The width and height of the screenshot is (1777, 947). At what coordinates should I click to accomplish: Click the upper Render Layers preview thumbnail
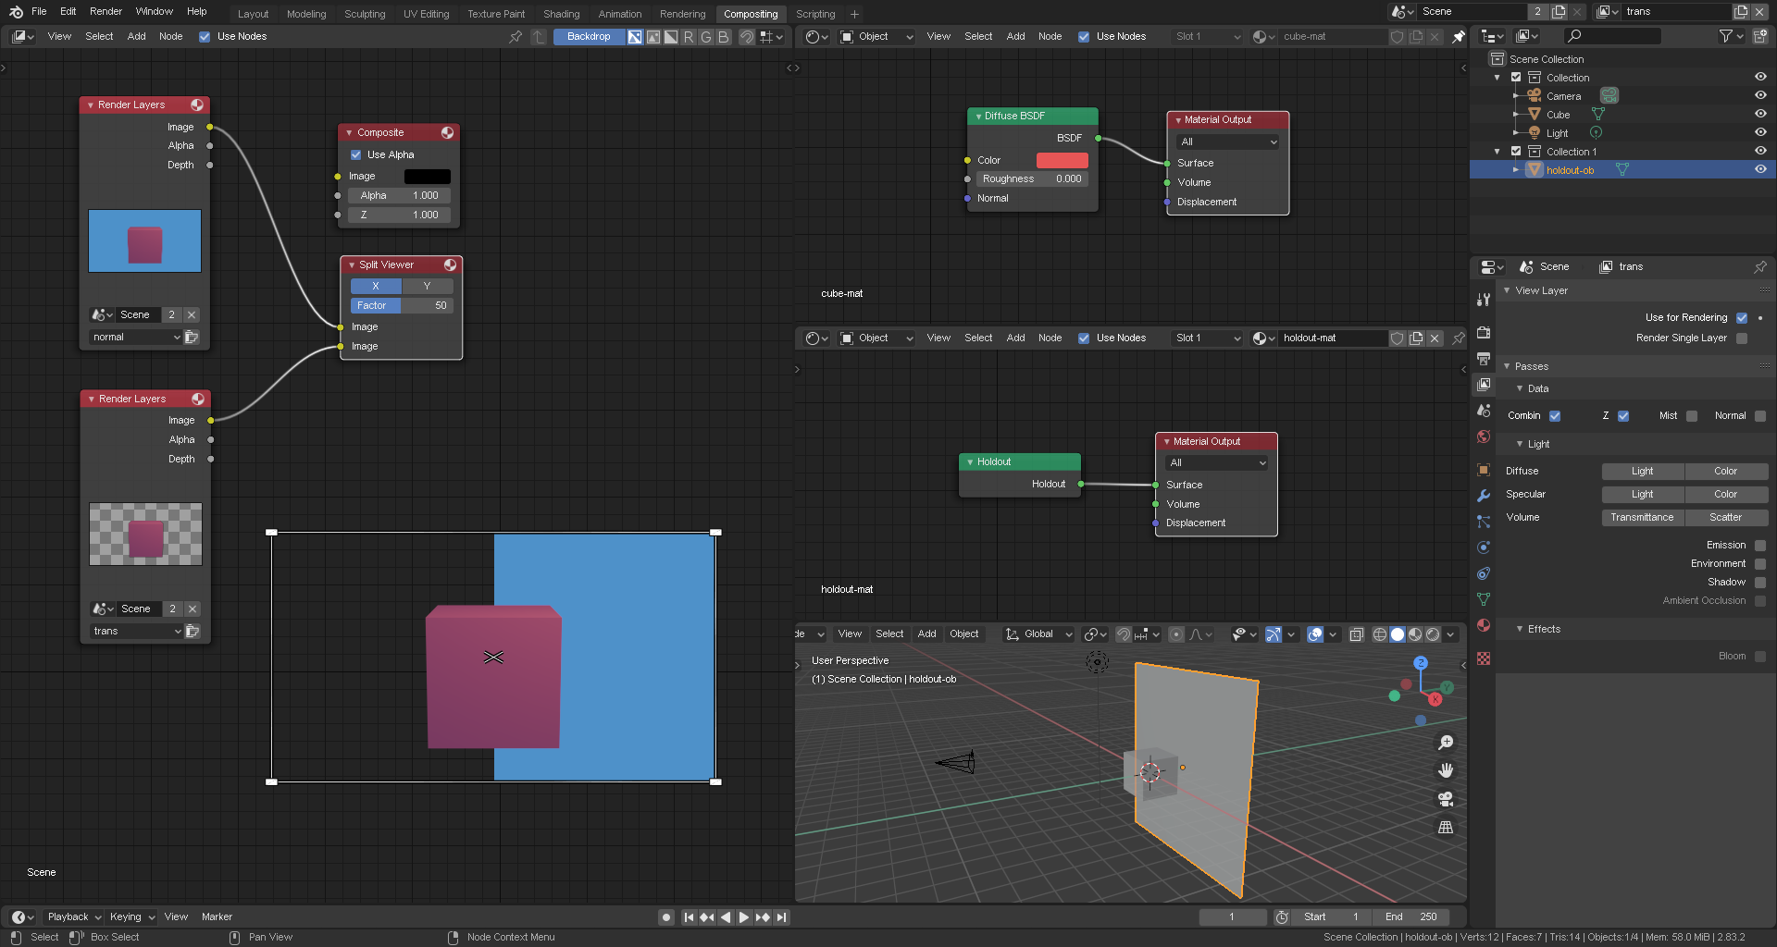[144, 240]
